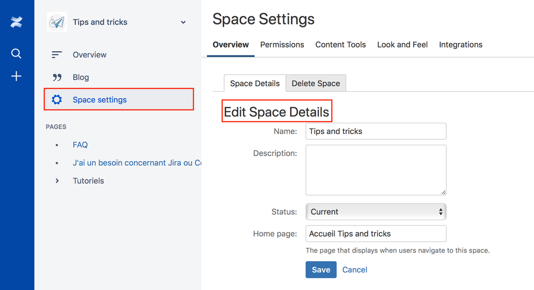The image size is (534, 290).
Task: Expand the Tutoriels page tree
Action: point(57,181)
